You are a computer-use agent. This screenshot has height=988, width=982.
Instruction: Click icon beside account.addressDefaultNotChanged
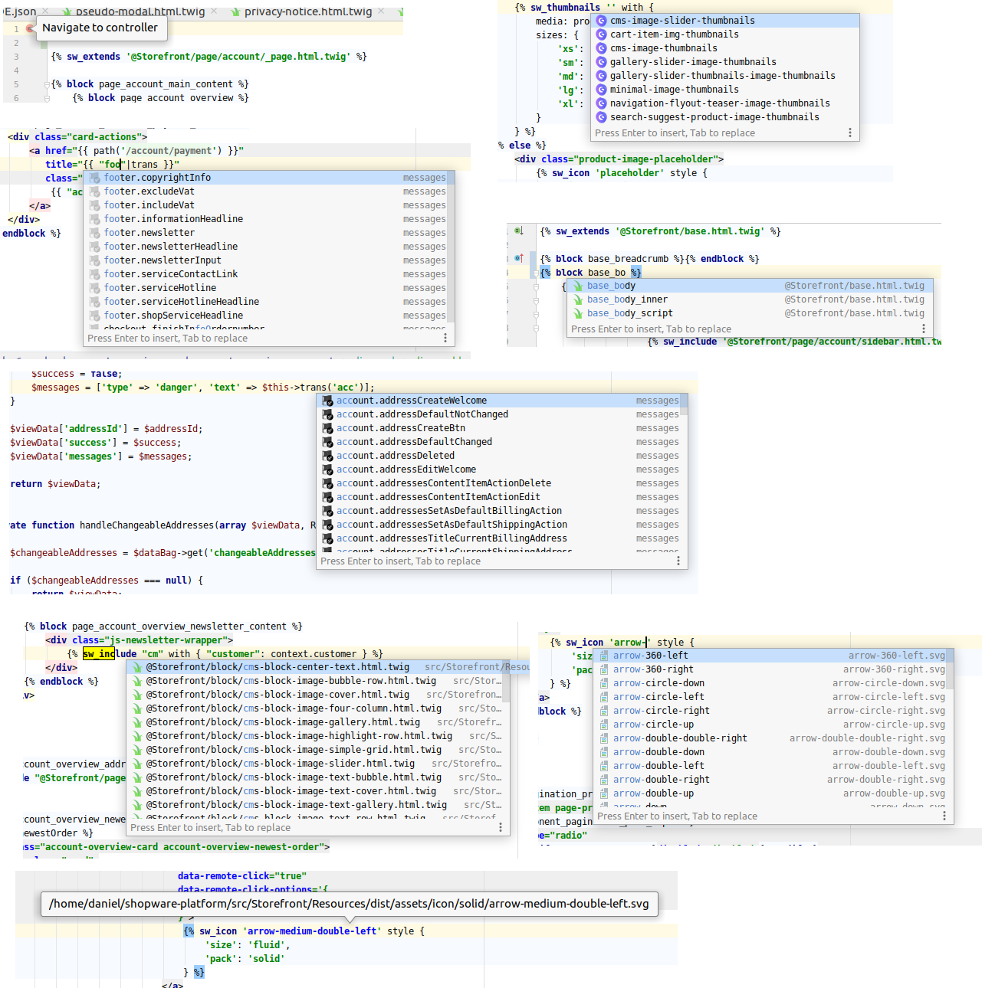click(328, 414)
